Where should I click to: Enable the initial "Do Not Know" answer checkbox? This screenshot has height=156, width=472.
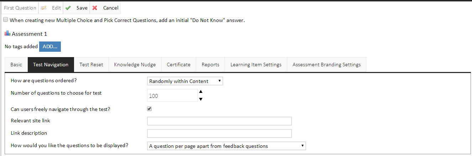pyautogui.click(x=6, y=20)
